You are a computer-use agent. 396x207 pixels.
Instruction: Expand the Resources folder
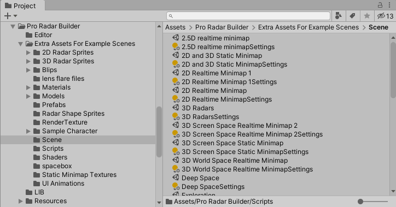tap(21, 201)
